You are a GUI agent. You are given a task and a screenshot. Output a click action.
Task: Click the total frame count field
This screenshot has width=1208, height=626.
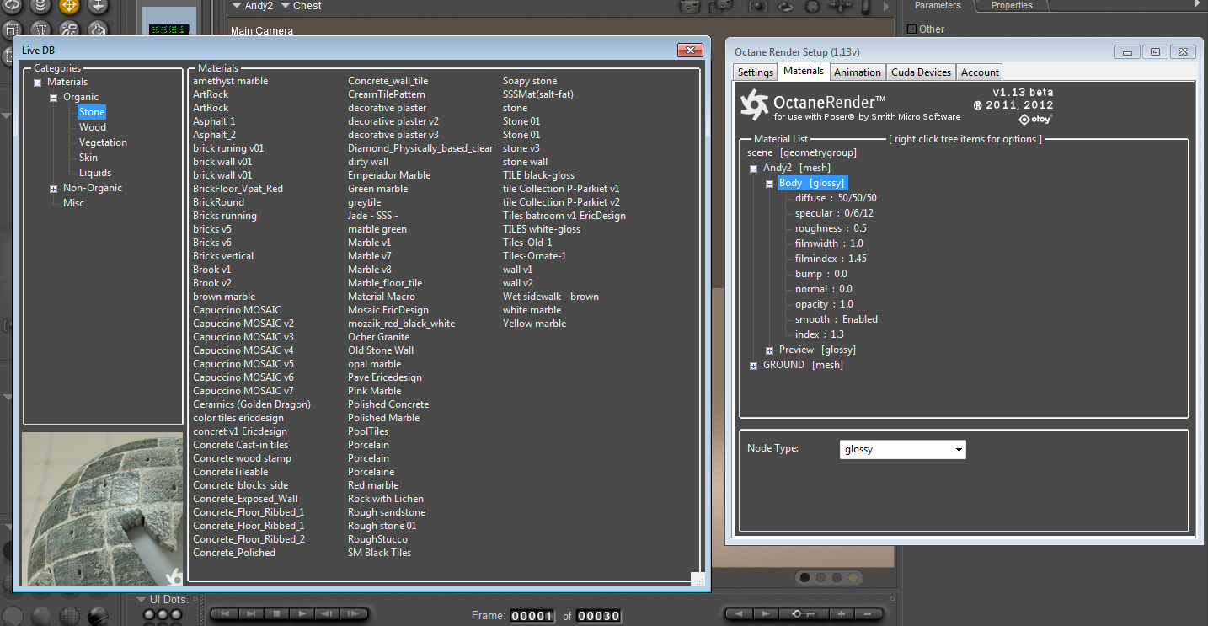point(599,616)
